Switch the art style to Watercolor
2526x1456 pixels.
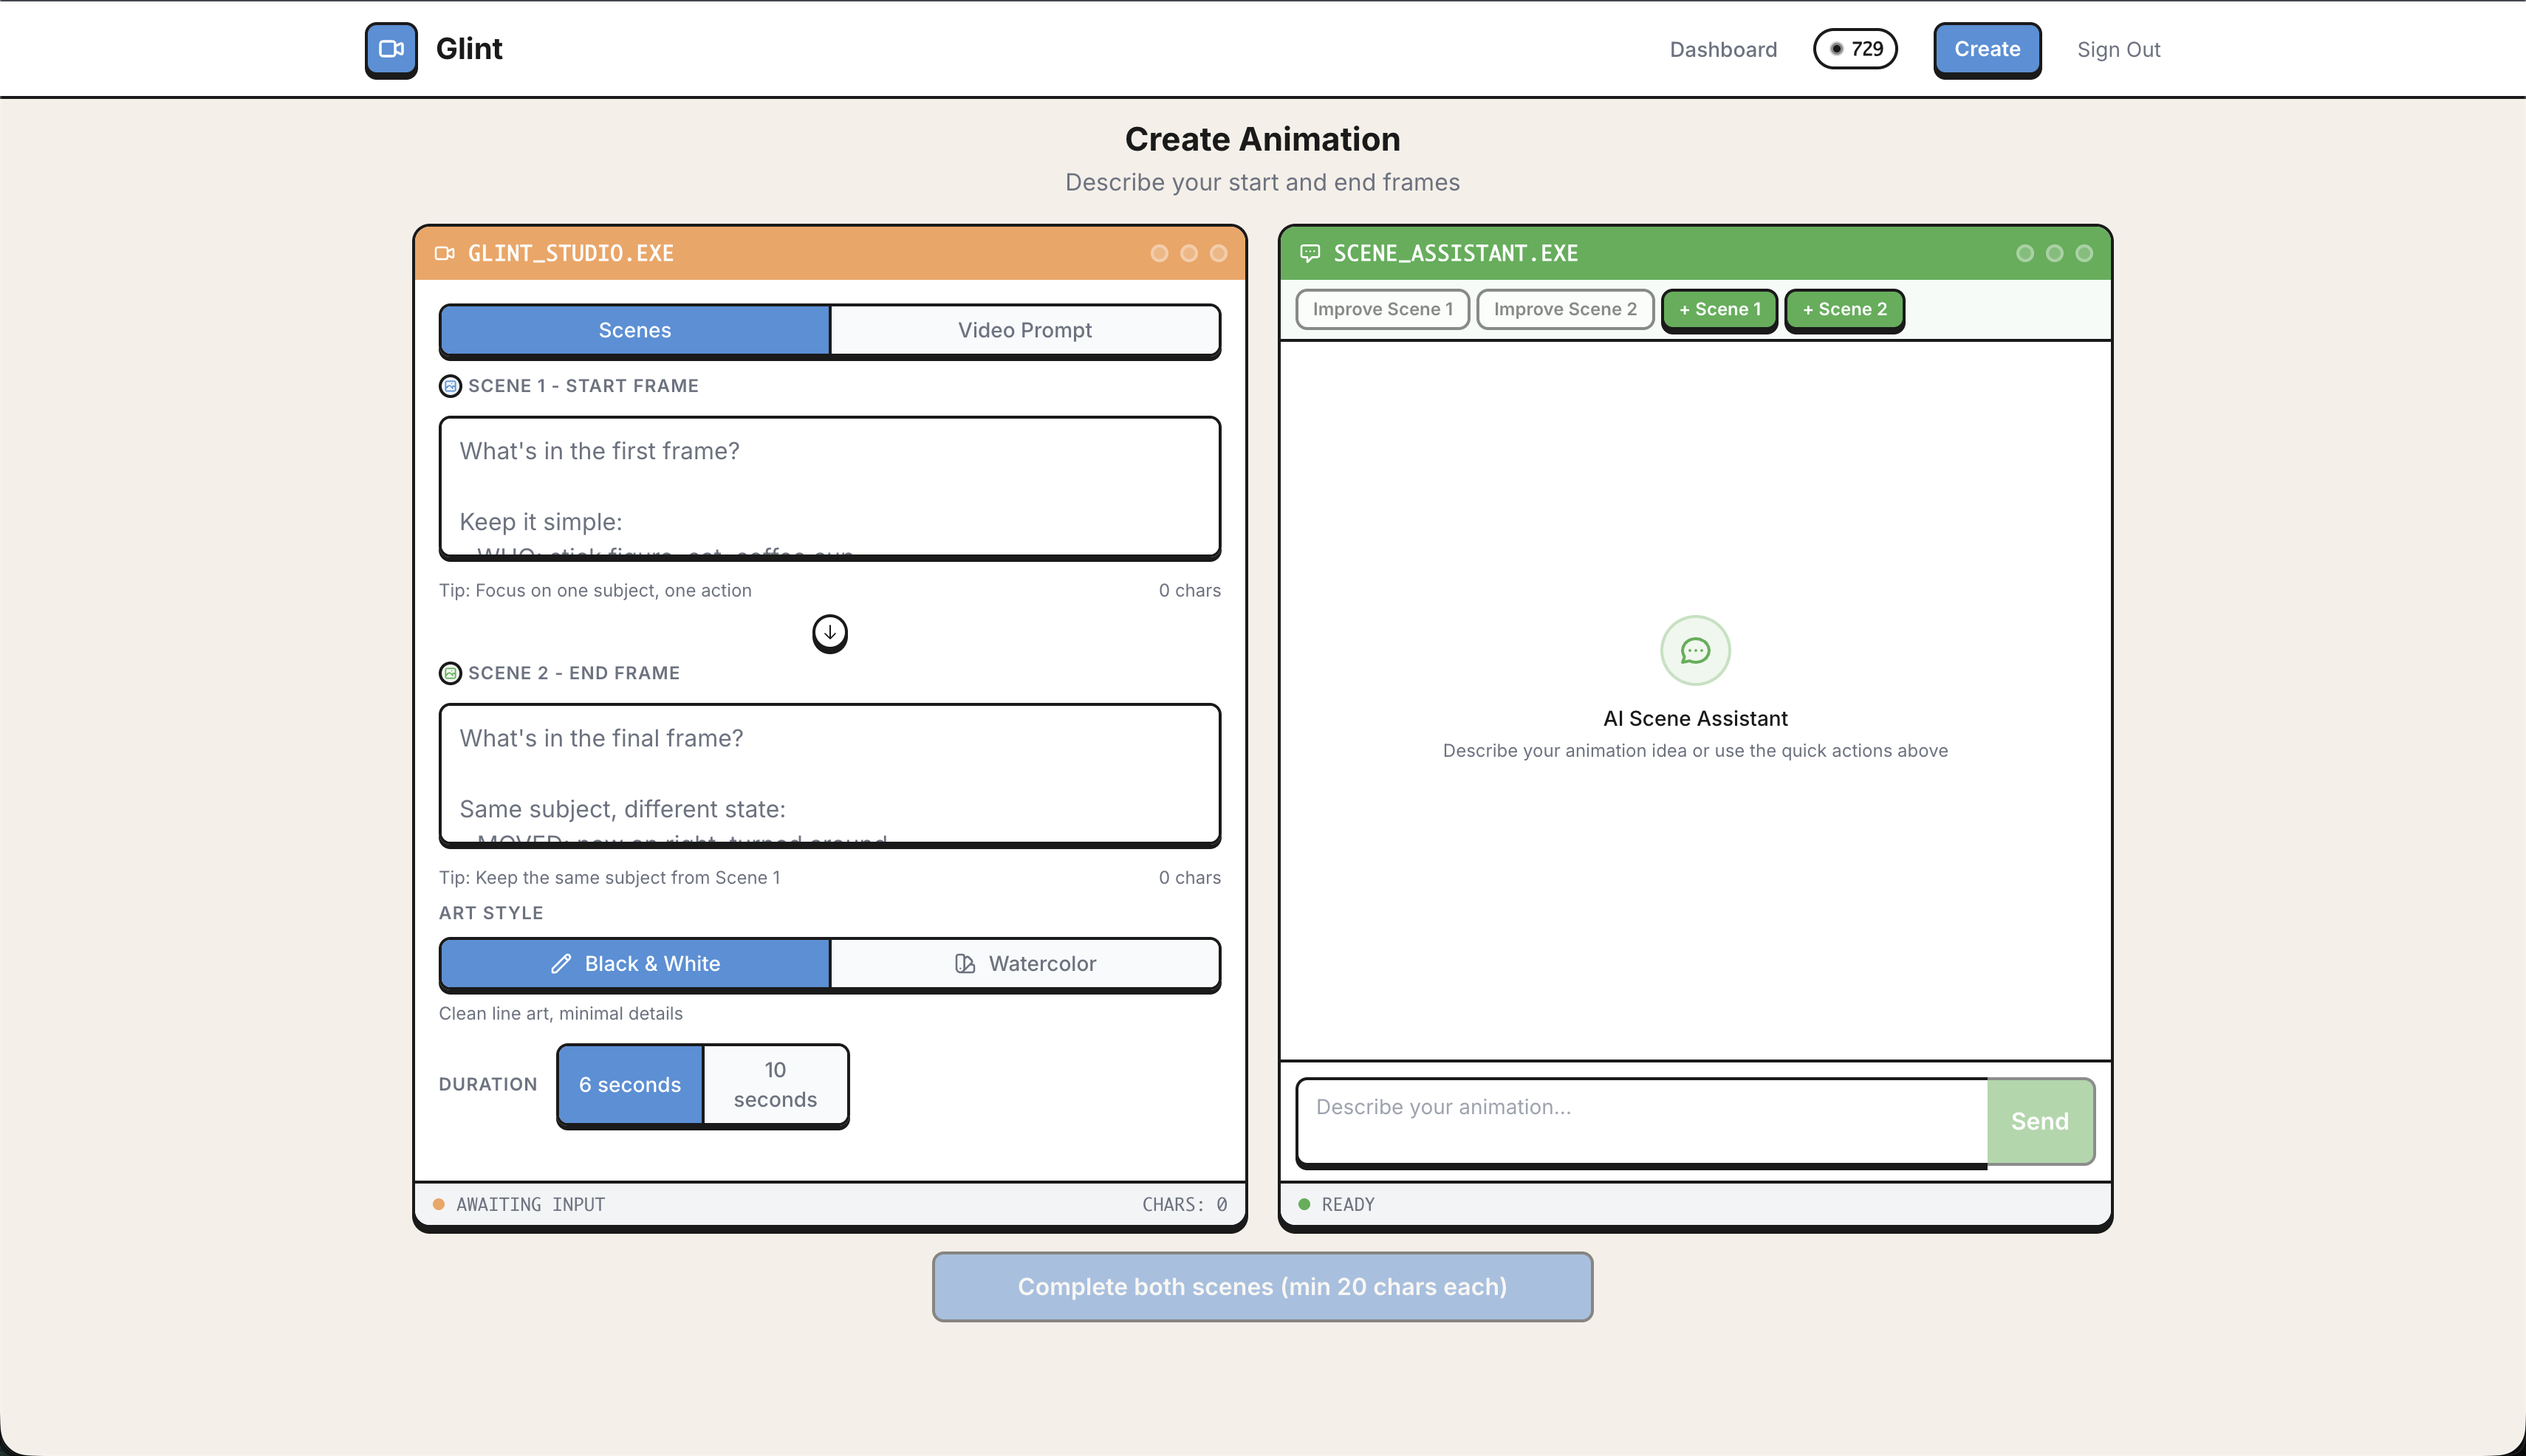click(1024, 963)
